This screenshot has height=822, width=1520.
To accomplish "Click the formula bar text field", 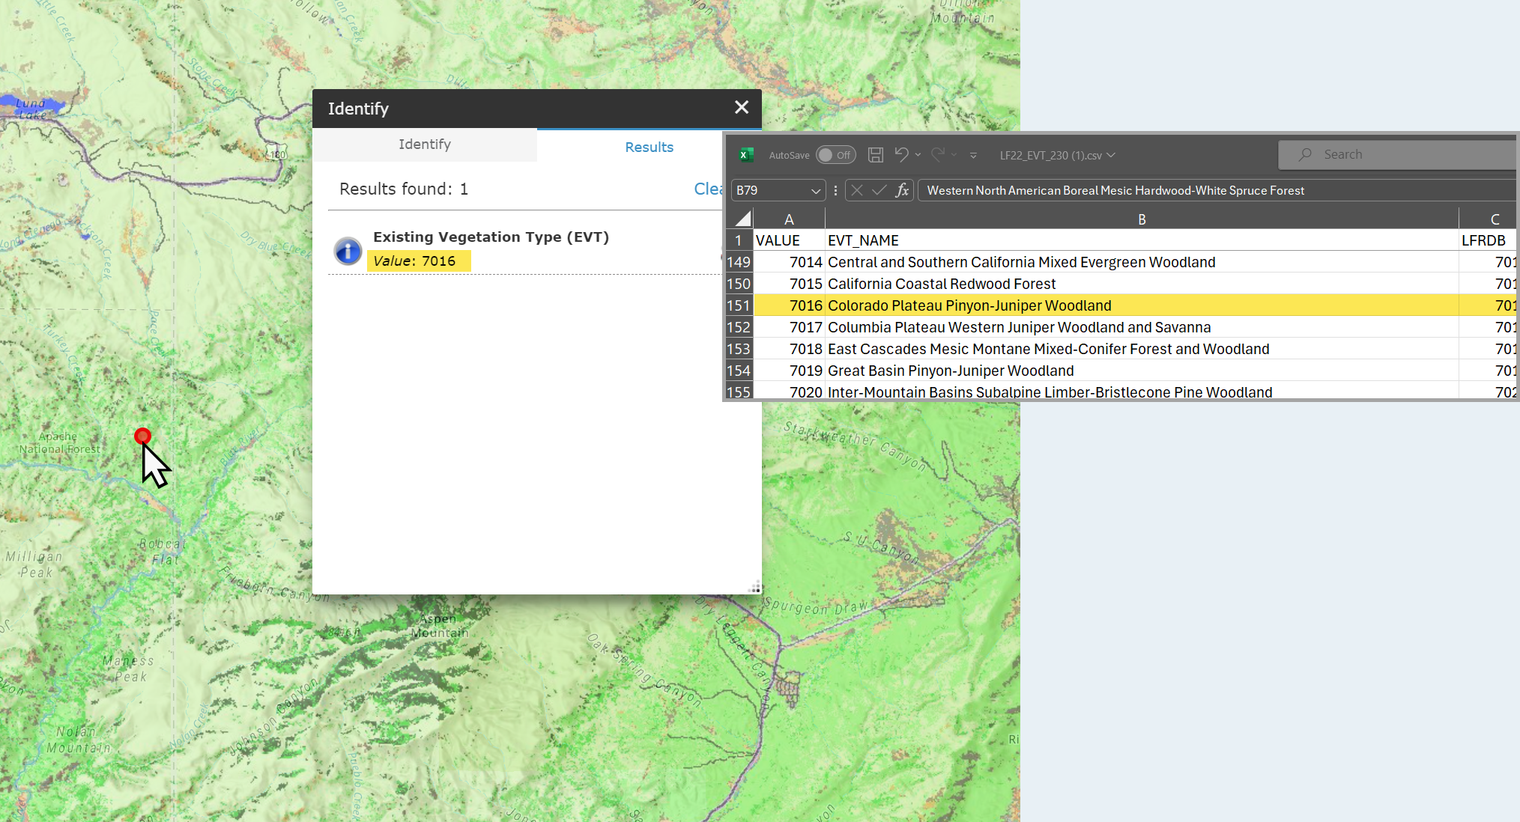I will [x=1217, y=190].
